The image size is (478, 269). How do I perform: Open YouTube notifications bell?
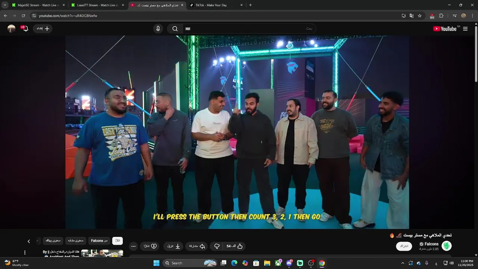[x=25, y=28]
